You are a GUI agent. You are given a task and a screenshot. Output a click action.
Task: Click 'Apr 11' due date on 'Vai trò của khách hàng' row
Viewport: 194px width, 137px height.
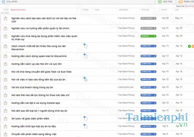point(179,87)
